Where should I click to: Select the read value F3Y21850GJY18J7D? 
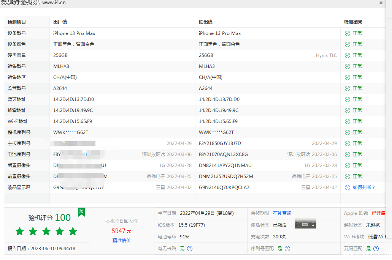point(220,143)
